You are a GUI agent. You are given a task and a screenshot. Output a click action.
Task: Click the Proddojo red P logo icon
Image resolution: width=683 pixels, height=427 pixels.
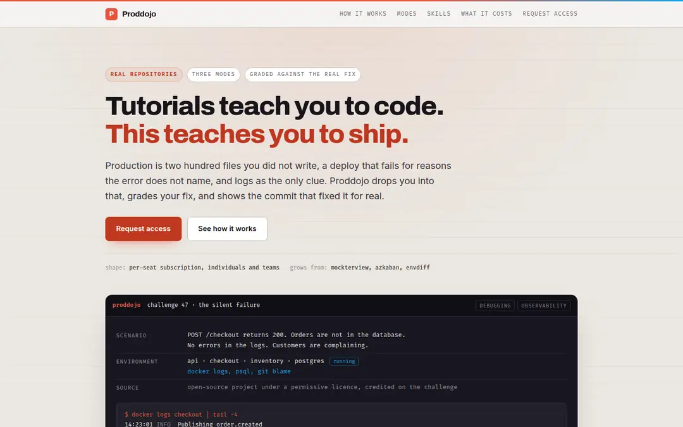111,14
